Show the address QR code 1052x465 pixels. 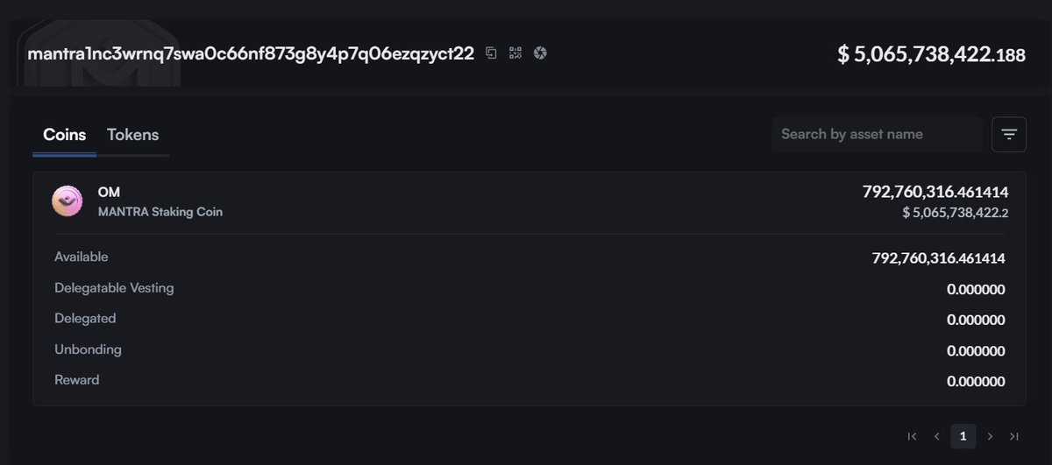pos(515,53)
